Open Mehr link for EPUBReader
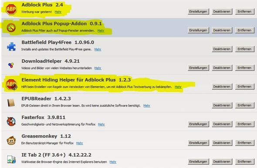This screenshot has height=168, width=257. point(147,106)
